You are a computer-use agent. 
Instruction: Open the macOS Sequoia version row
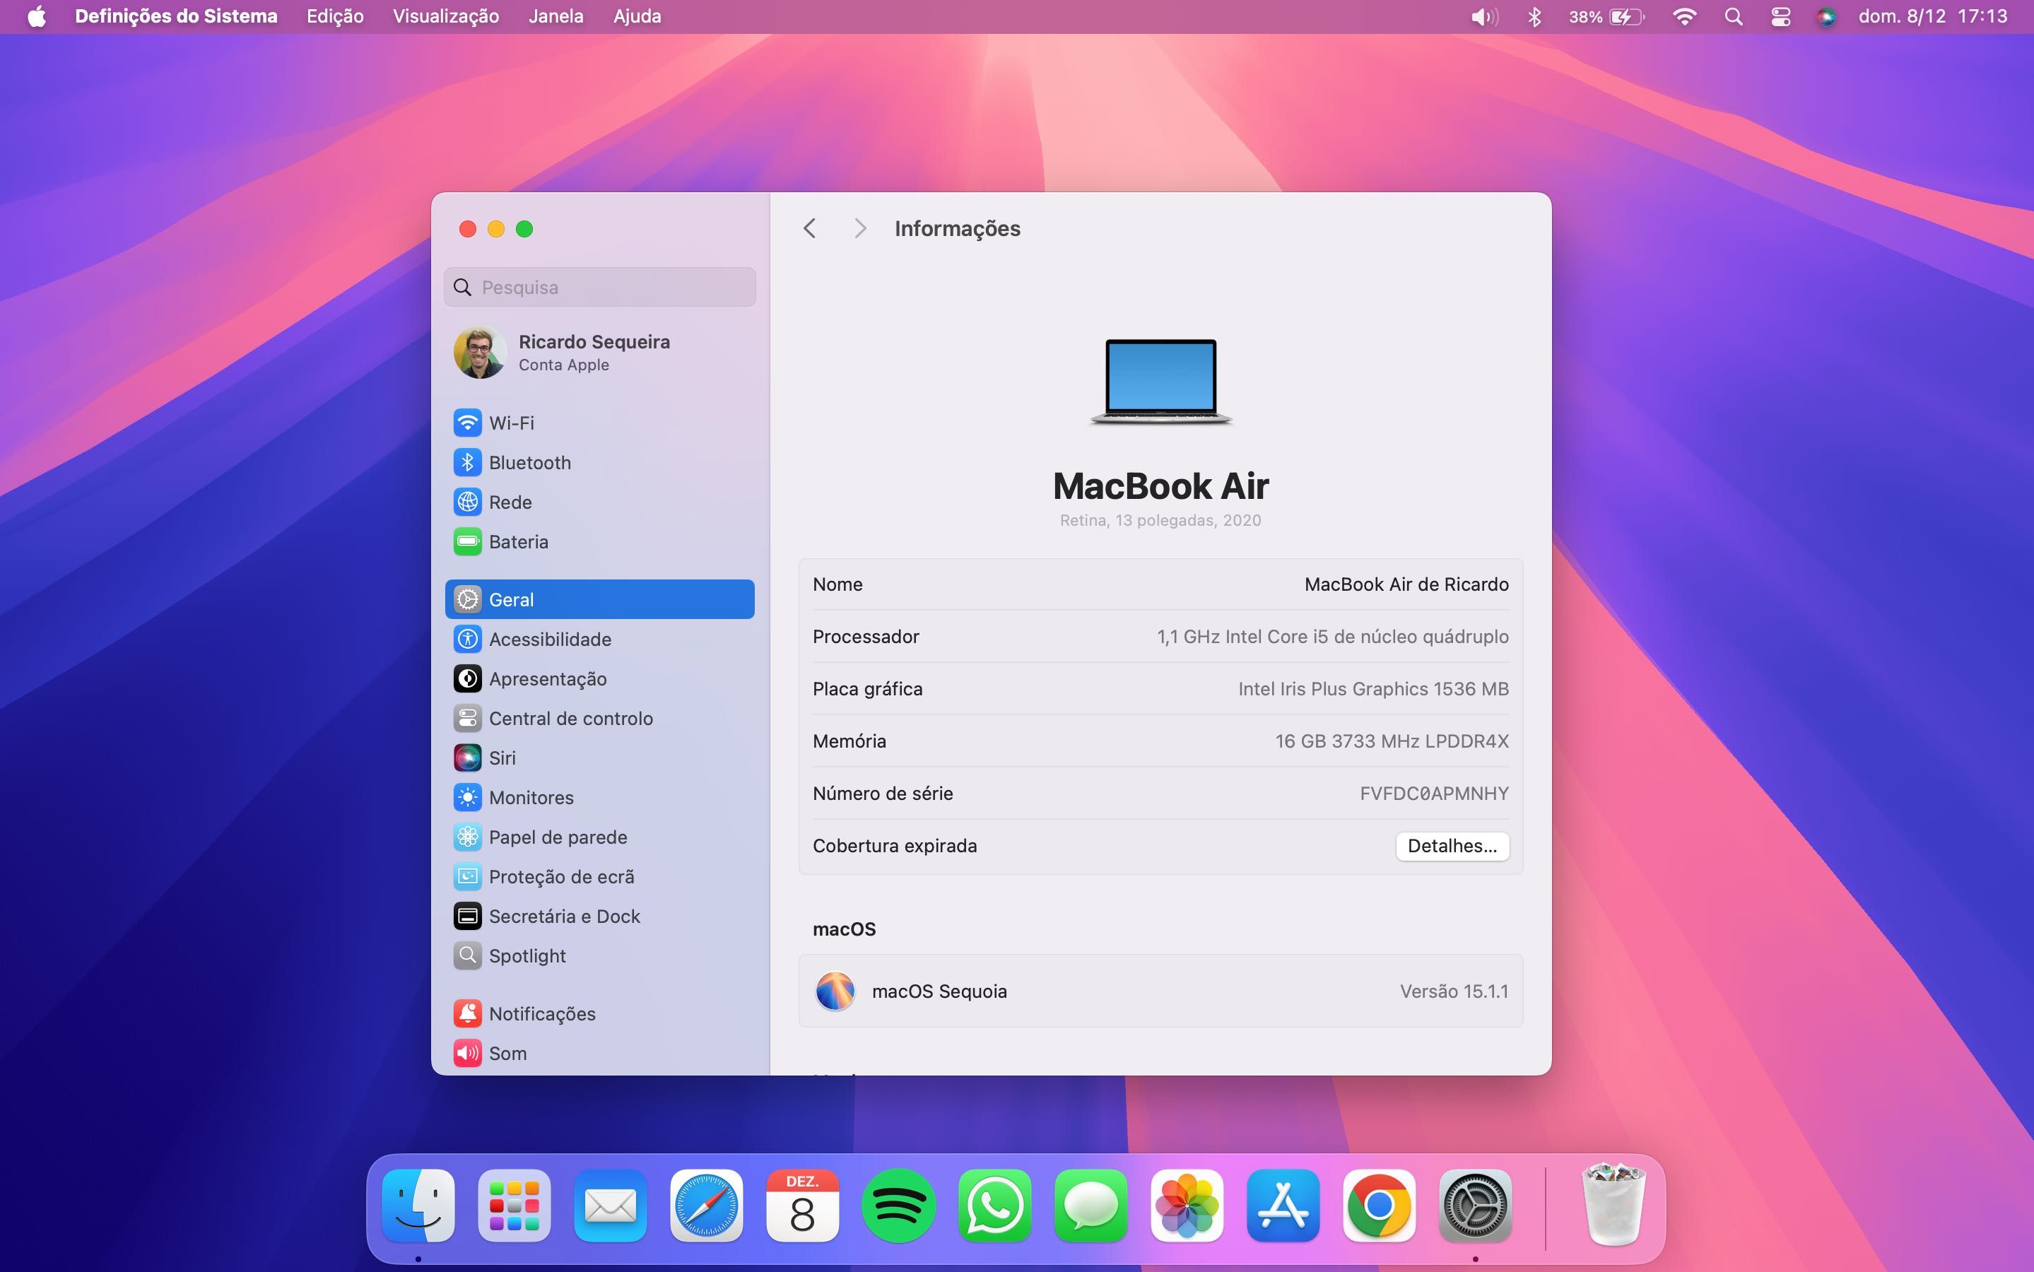1160,991
